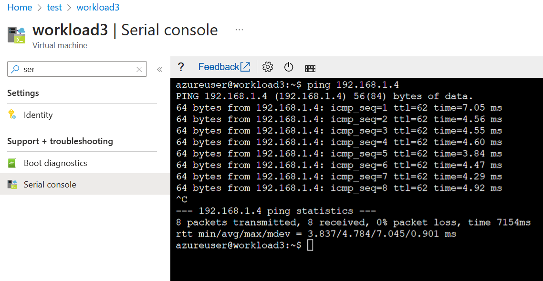Clear the search box with the X
Image resolution: width=543 pixels, height=281 pixels.
click(x=139, y=69)
